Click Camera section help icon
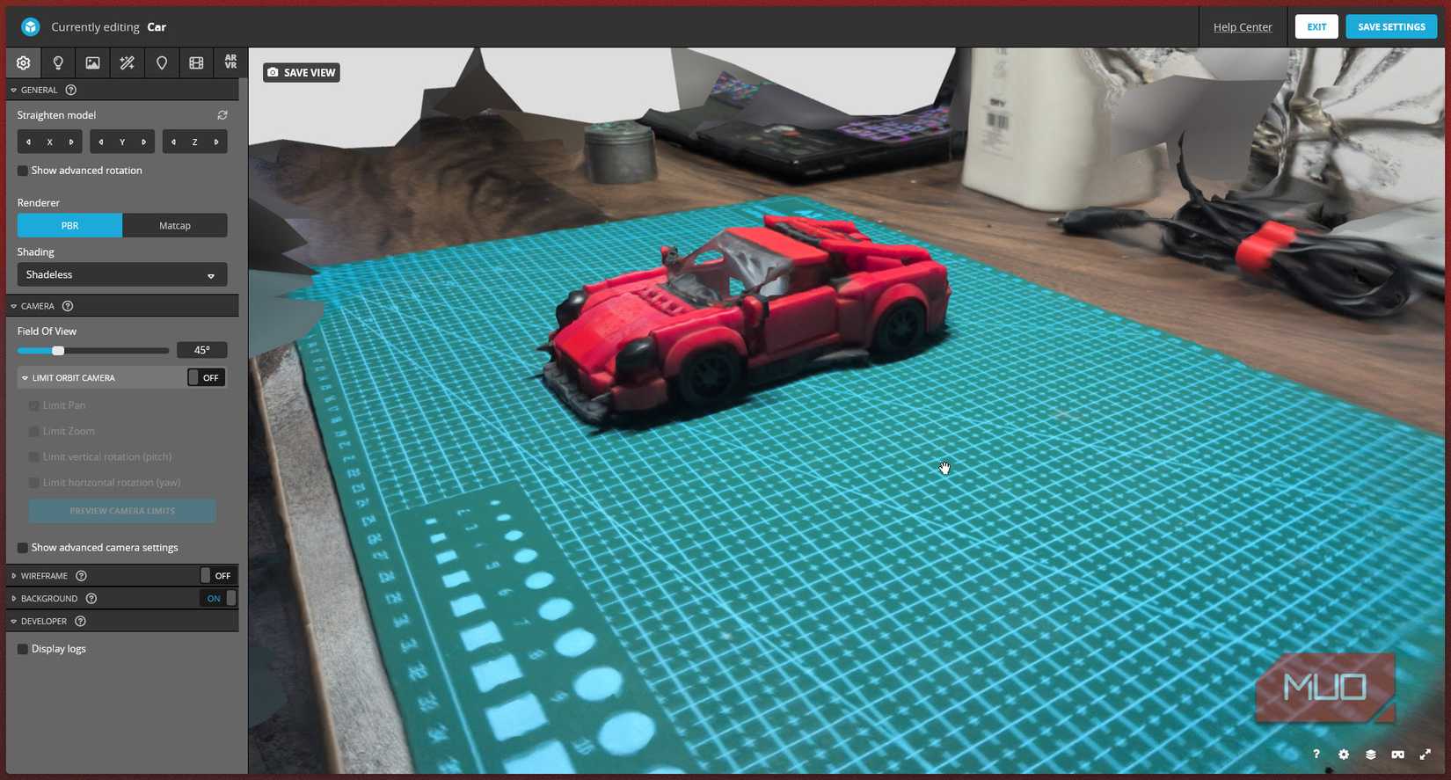1451x780 pixels. coord(68,306)
